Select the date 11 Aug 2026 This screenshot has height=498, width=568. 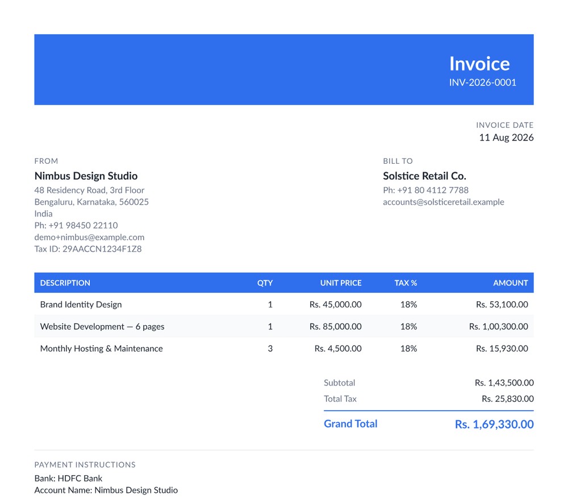pyautogui.click(x=506, y=138)
